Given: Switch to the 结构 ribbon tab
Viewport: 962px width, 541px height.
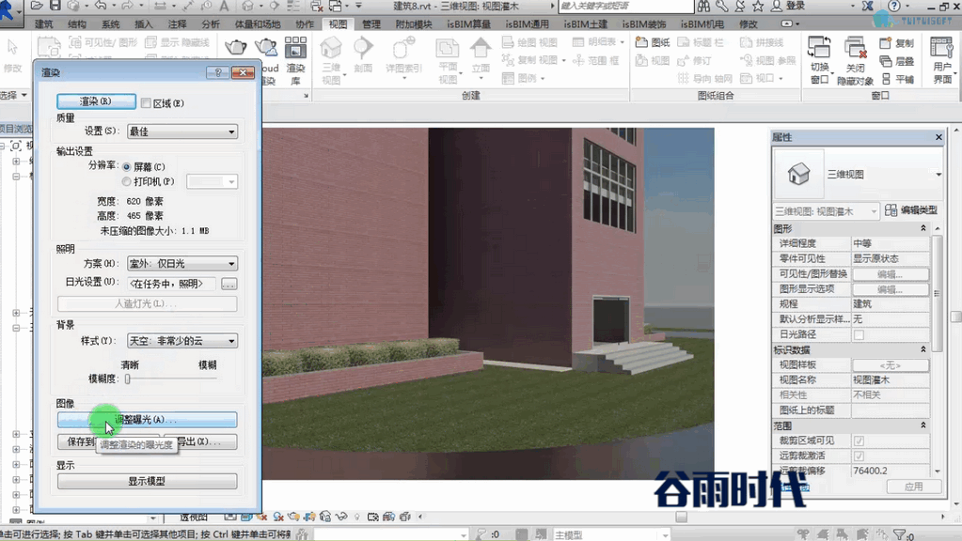Looking at the screenshot, I should (x=77, y=23).
